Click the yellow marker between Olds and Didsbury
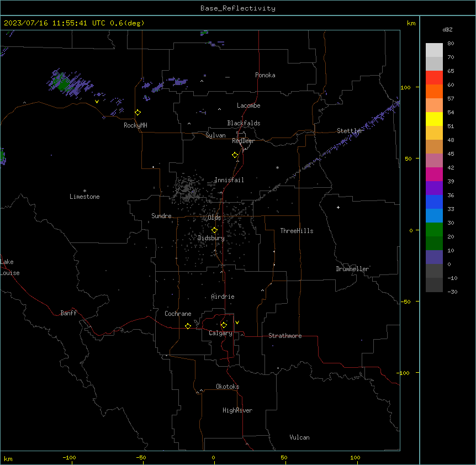The height and width of the screenshot is (465, 476). point(215,230)
